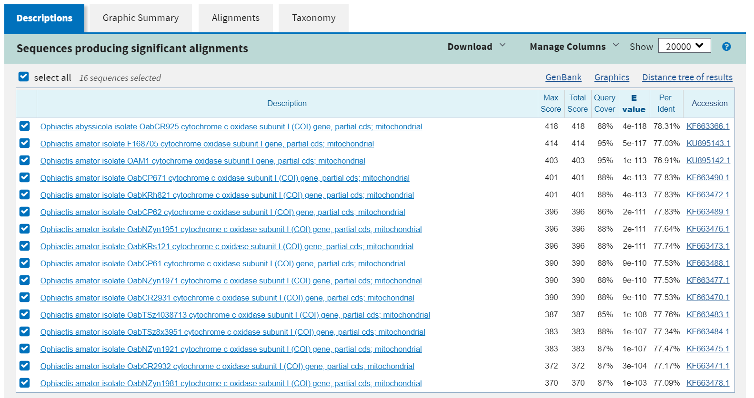Expand the Download dropdown
Viewport: 754px width, 398px height.
(476, 47)
